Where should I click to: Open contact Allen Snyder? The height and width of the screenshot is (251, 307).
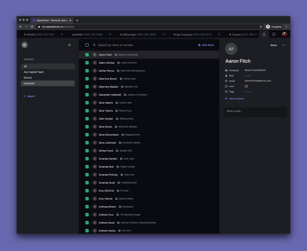[x=149, y=119]
